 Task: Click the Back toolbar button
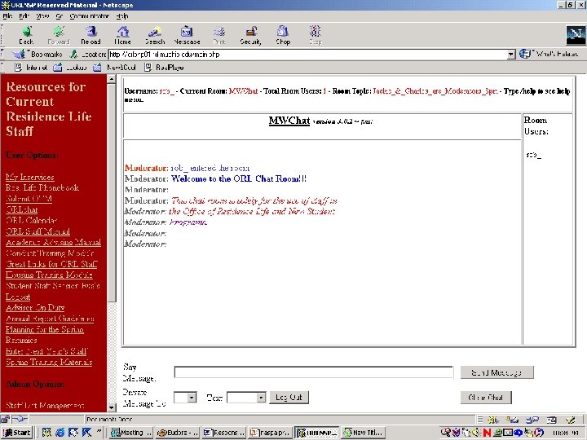coord(27,36)
